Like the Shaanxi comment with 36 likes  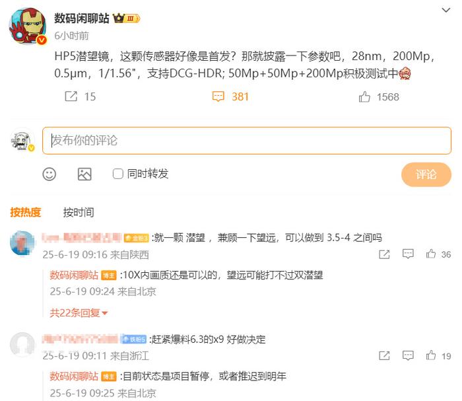pos(431,254)
